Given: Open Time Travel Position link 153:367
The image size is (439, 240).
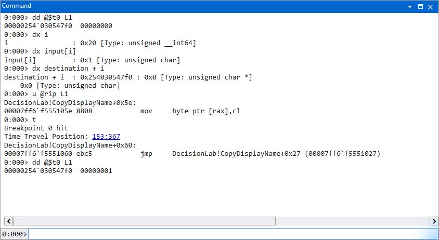Looking at the screenshot, I should 106,137.
